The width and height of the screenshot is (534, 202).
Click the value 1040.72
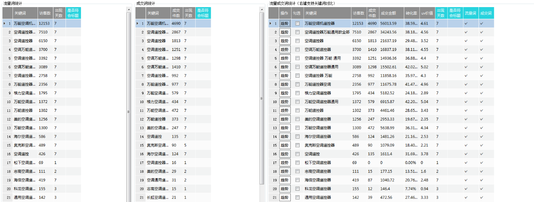coord(391,180)
